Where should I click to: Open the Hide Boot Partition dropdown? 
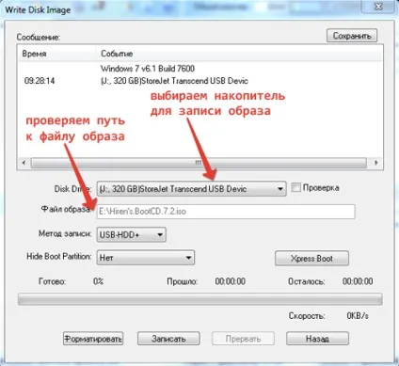[x=146, y=258]
